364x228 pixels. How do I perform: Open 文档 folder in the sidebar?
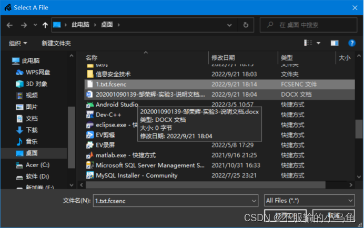27,119
